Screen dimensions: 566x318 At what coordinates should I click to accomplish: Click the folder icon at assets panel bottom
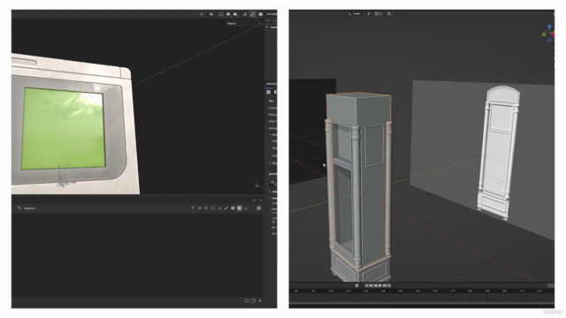pyautogui.click(x=254, y=300)
